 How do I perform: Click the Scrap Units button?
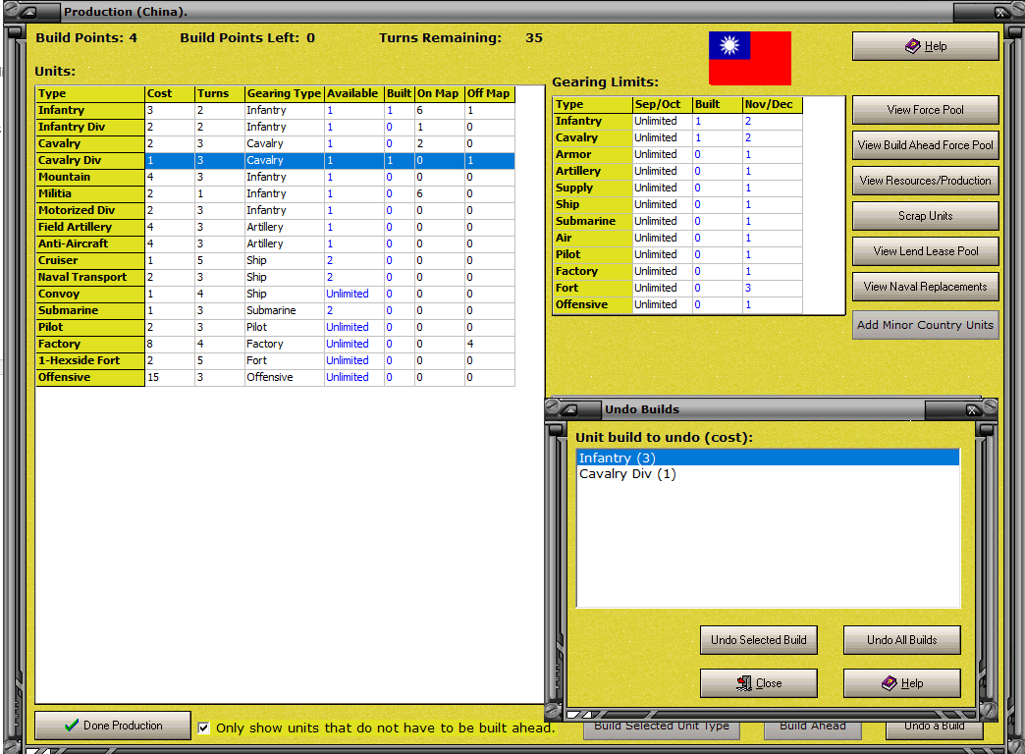[x=925, y=216]
